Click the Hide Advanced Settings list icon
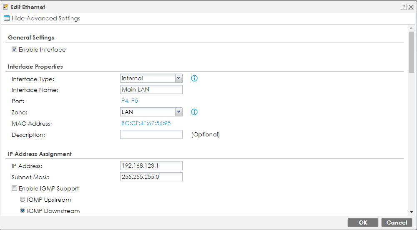 click(7, 18)
